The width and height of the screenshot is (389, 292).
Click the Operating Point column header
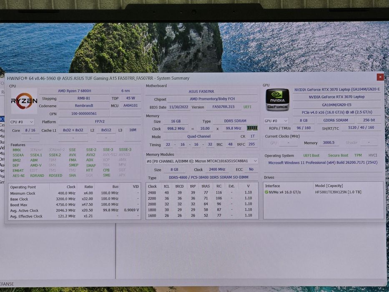click(x=29, y=187)
